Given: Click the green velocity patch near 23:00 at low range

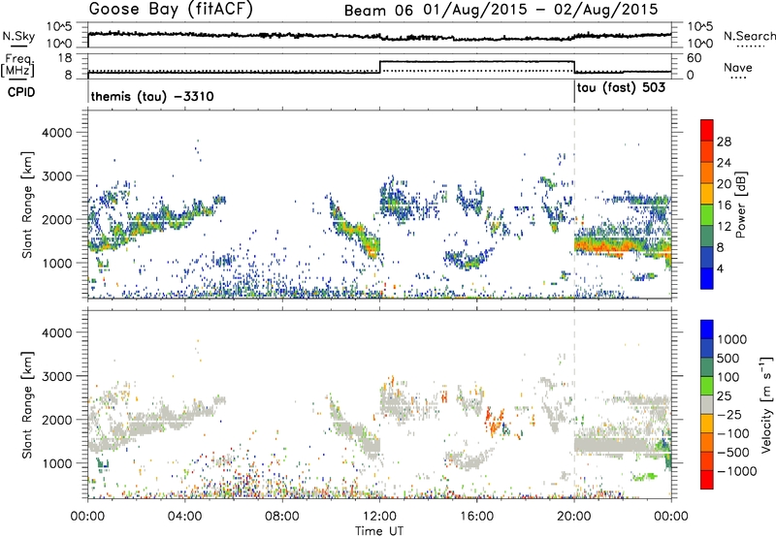Looking at the screenshot, I should pyautogui.click(x=645, y=477).
